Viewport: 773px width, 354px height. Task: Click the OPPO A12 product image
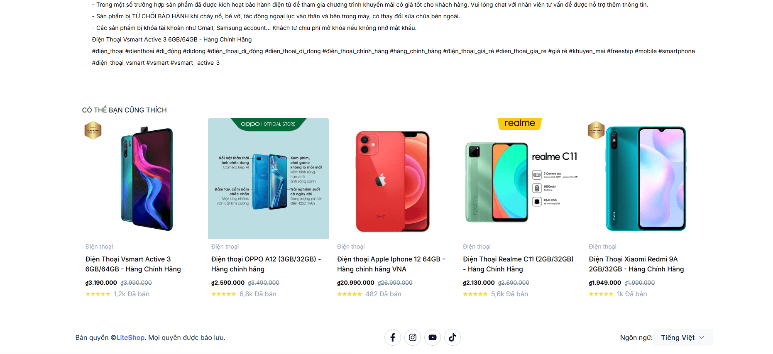click(x=268, y=179)
